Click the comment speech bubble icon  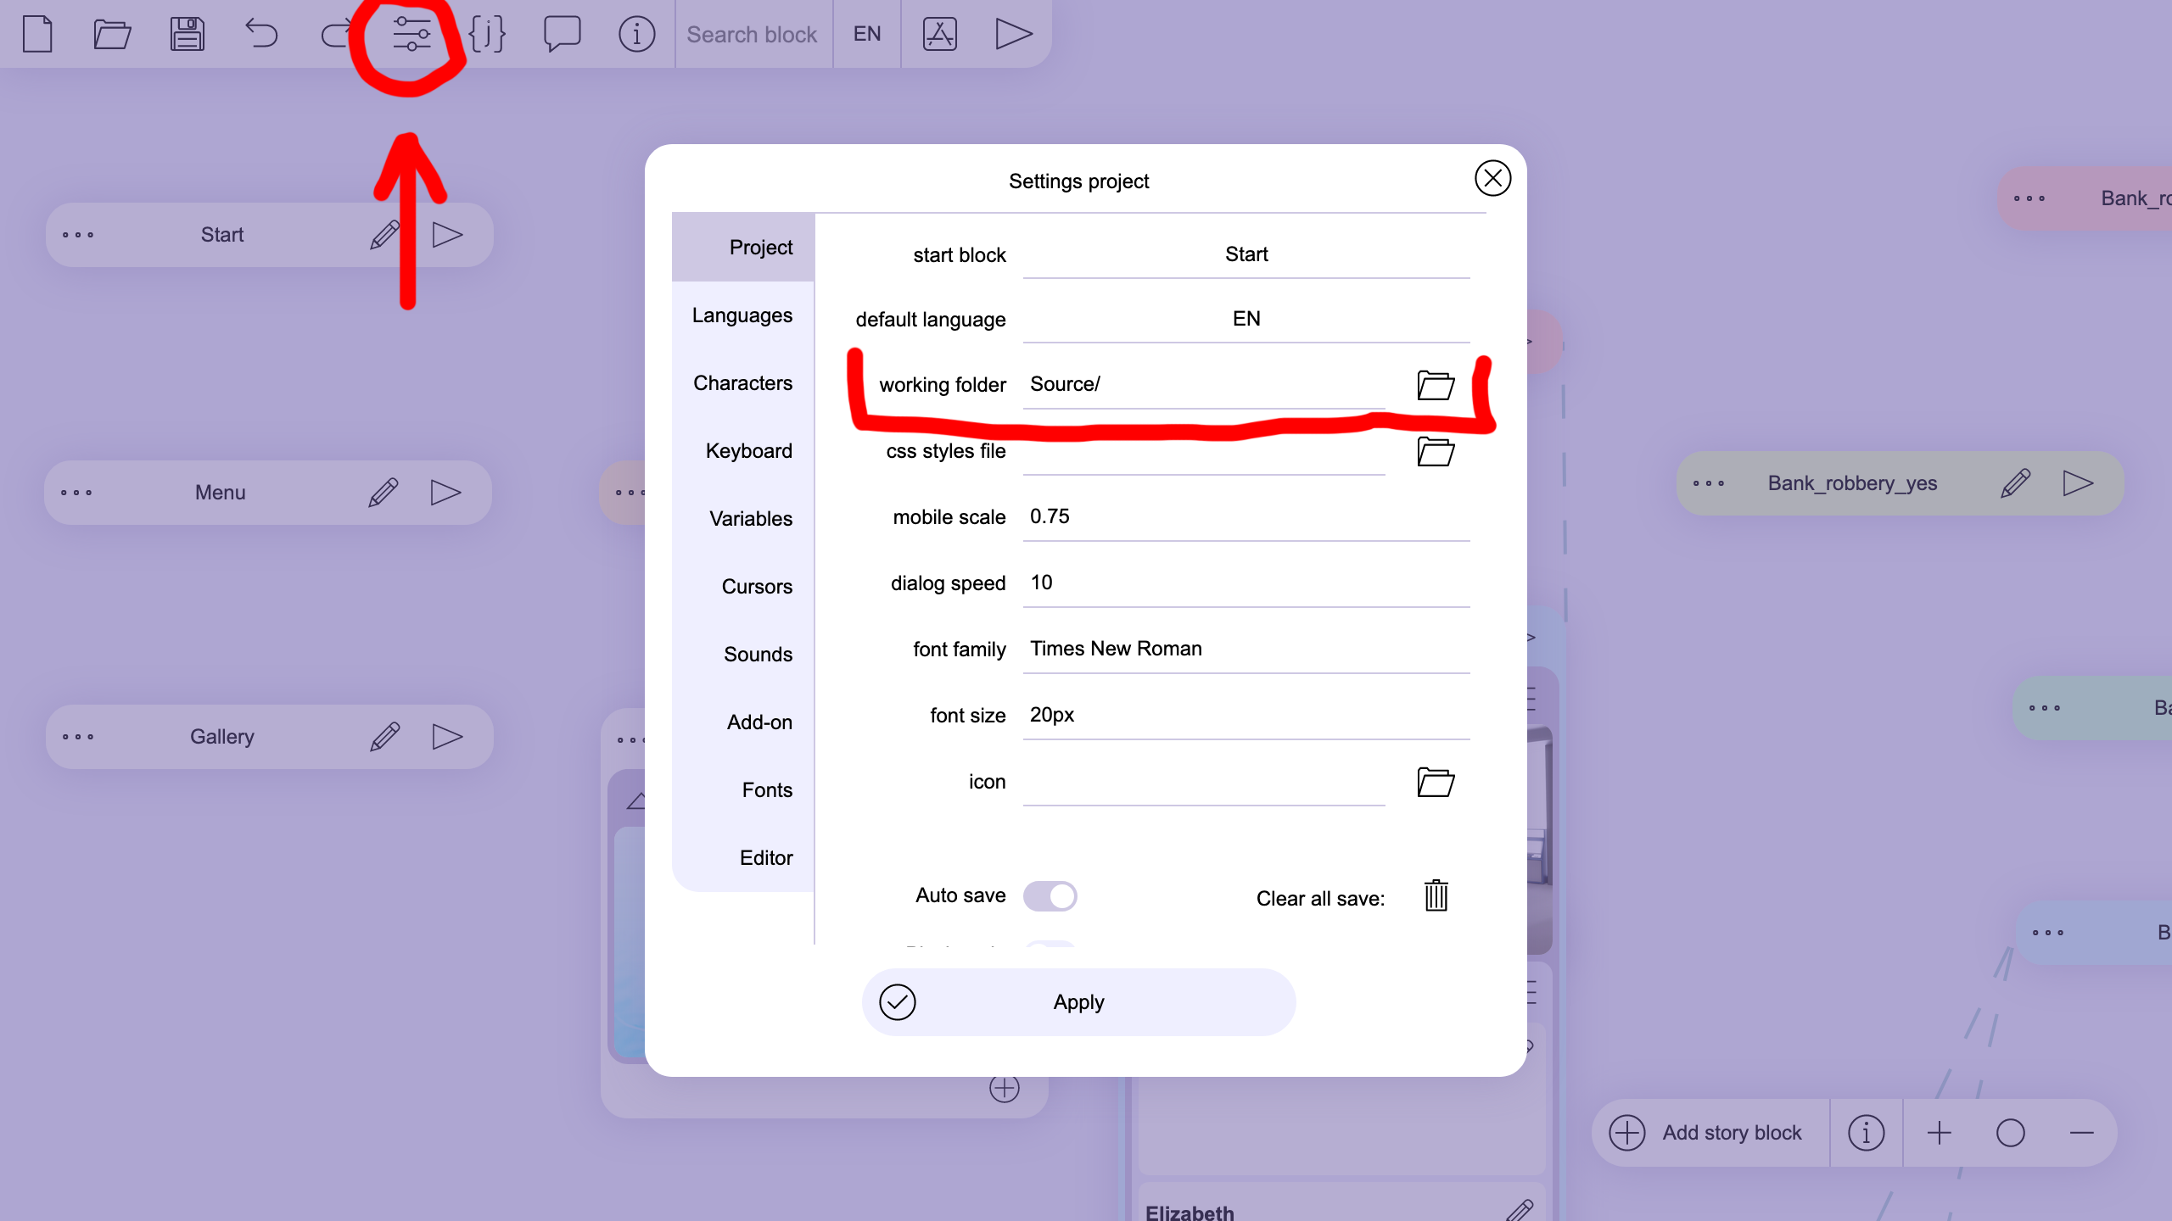561,34
